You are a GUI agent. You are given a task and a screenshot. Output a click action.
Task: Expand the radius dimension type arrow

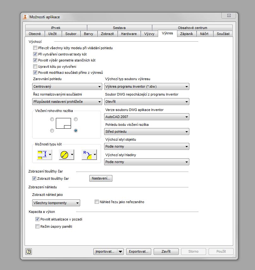click(x=95, y=155)
